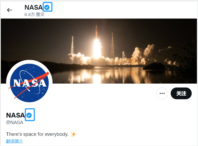Click the NASA title in the top header
The image size is (198, 146).
33,8
